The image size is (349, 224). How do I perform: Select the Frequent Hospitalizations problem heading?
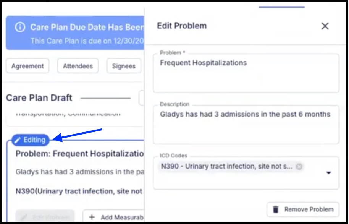click(80, 154)
